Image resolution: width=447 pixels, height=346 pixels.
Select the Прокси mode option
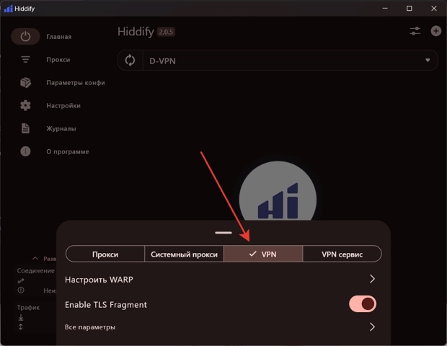pyautogui.click(x=105, y=254)
